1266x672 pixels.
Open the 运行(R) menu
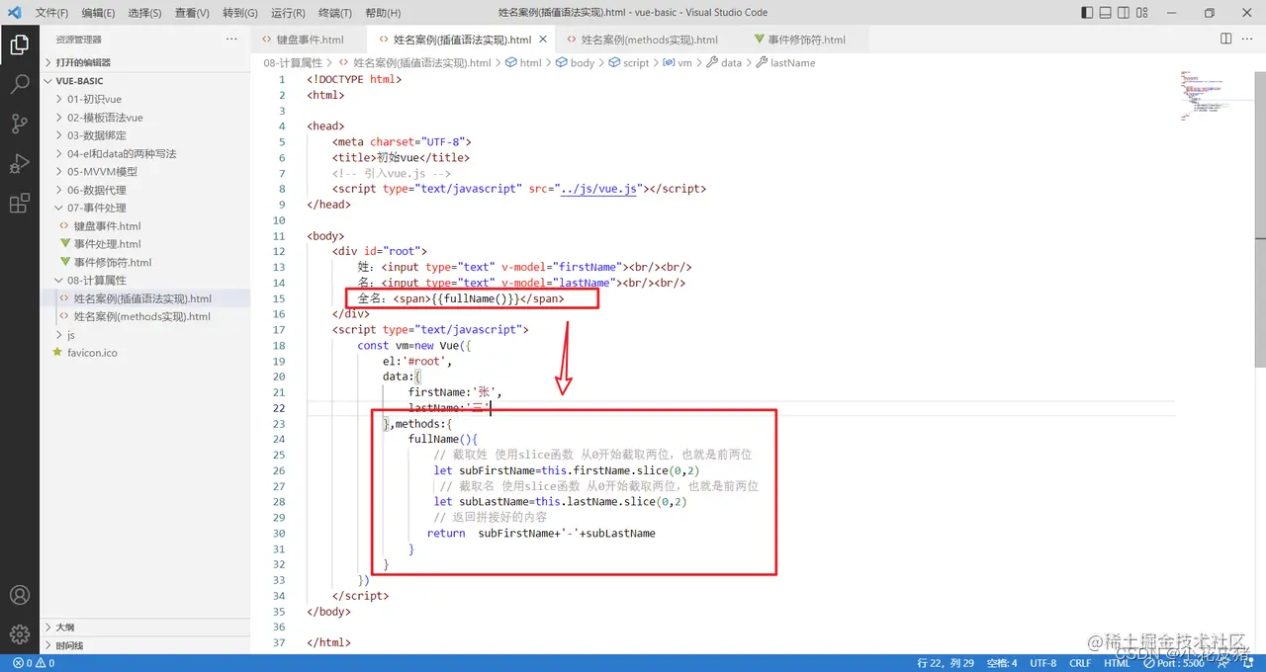287,13
